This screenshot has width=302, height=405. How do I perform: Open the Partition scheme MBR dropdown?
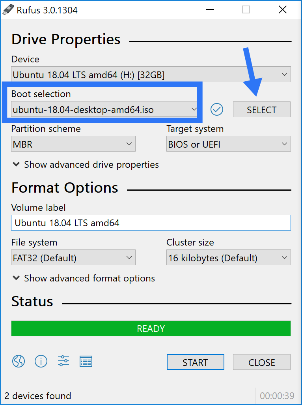click(x=73, y=144)
